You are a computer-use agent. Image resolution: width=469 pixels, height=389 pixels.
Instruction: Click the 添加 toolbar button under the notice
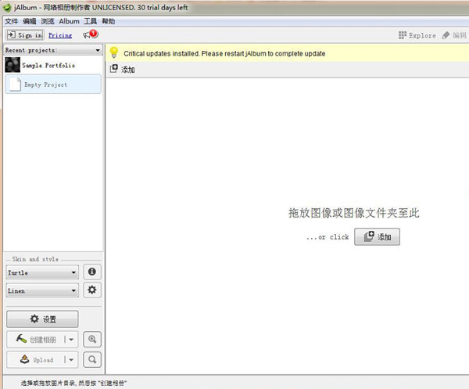tap(123, 70)
